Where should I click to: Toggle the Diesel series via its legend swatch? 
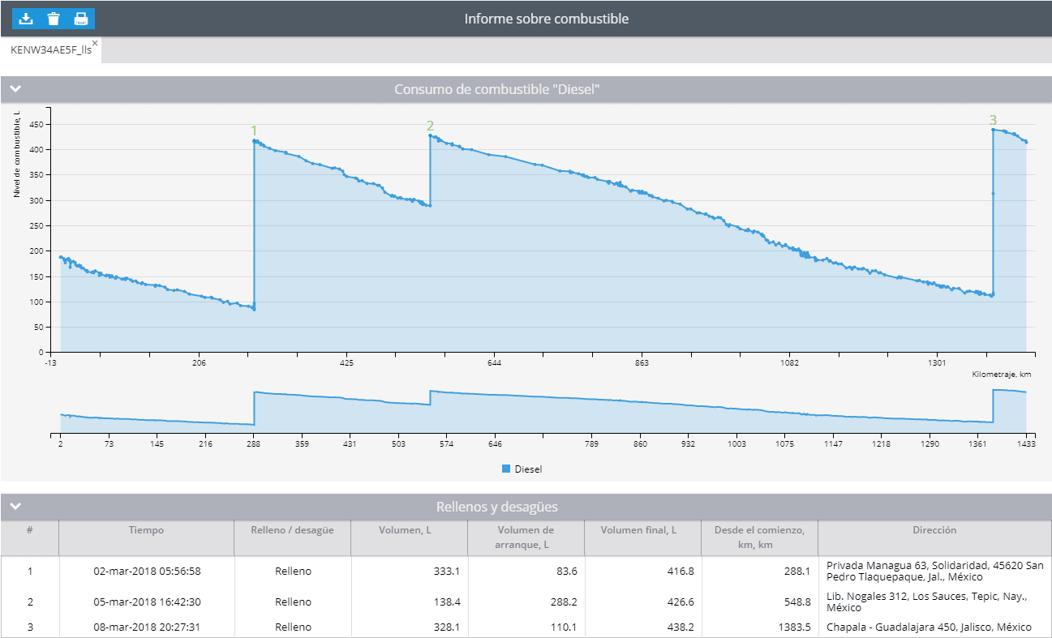505,469
